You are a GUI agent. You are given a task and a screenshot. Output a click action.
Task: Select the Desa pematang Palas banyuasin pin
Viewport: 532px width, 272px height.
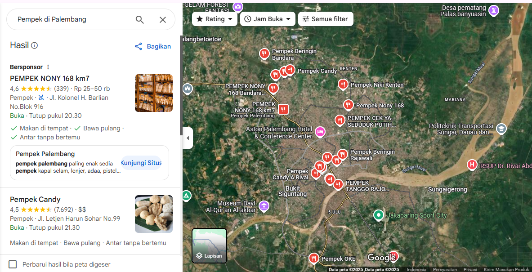[493, 10]
